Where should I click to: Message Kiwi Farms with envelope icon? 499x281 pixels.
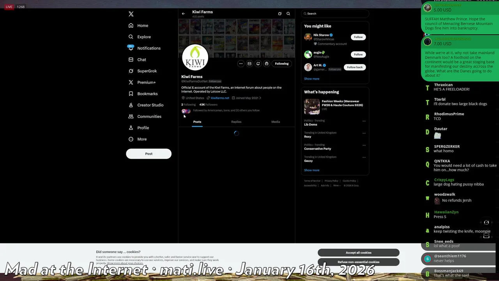click(x=249, y=64)
